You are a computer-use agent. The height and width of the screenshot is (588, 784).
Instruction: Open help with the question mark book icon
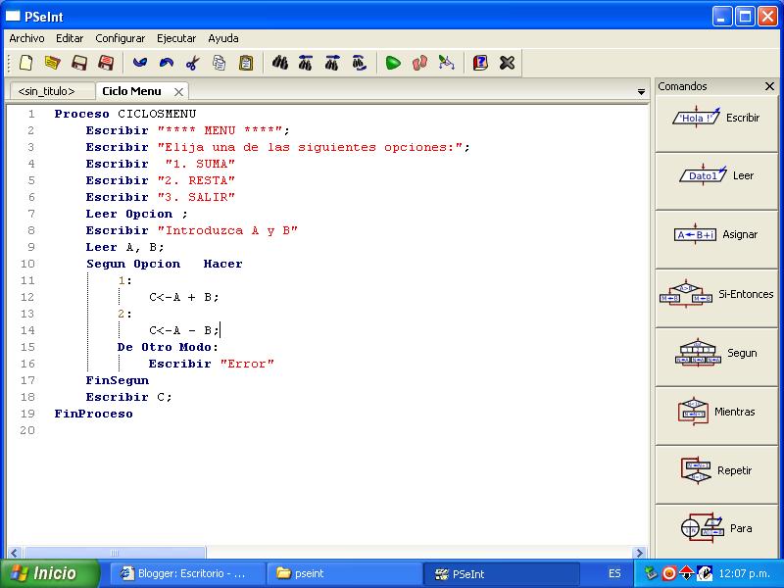[x=480, y=63]
